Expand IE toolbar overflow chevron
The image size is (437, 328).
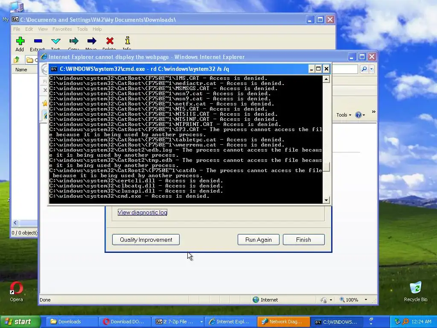tap(373, 112)
